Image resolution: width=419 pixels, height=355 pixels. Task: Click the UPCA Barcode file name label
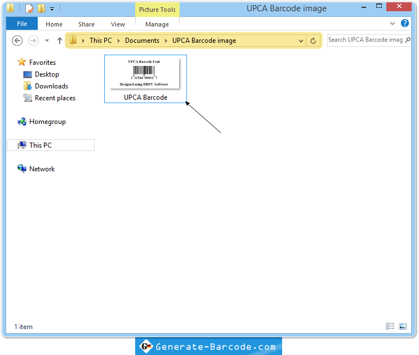(x=146, y=97)
